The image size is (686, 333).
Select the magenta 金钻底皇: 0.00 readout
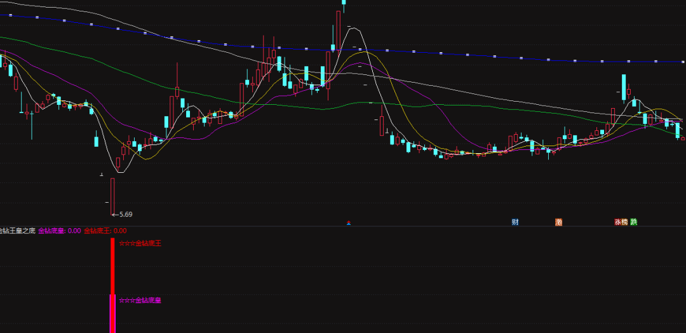60,231
